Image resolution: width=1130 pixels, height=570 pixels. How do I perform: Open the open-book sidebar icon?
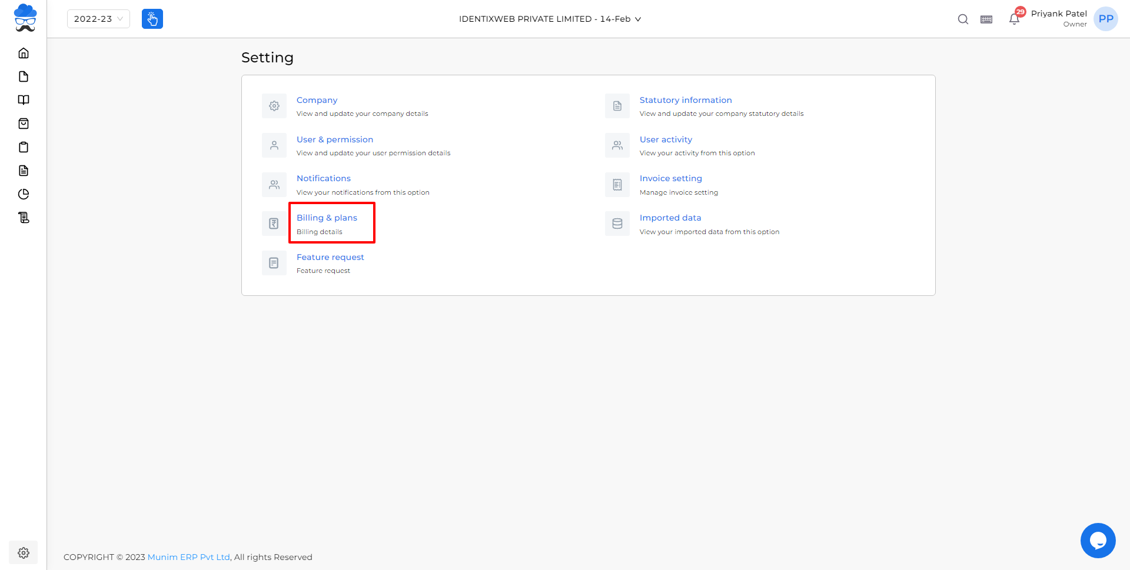(24, 100)
